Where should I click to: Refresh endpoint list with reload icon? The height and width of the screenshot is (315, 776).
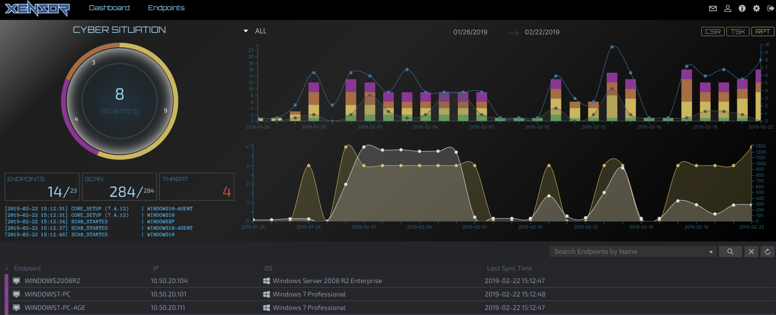tap(767, 252)
